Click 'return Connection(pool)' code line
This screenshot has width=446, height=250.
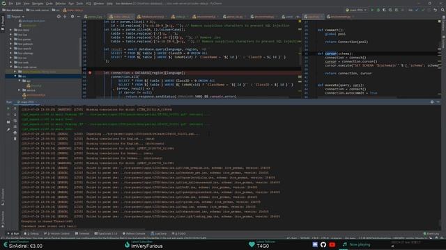(x=346, y=42)
